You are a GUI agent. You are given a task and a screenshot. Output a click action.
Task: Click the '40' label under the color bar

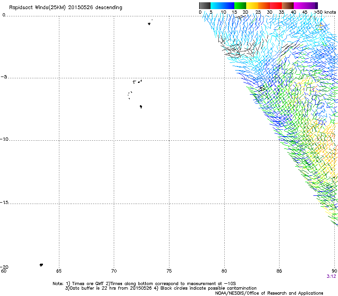(x=293, y=12)
